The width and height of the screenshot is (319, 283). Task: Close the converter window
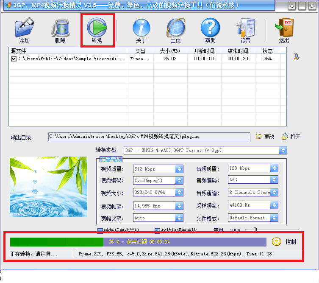tap(312, 6)
